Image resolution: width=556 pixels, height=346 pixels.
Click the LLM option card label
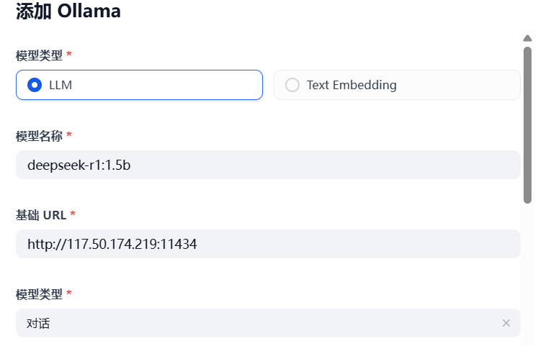coord(60,85)
